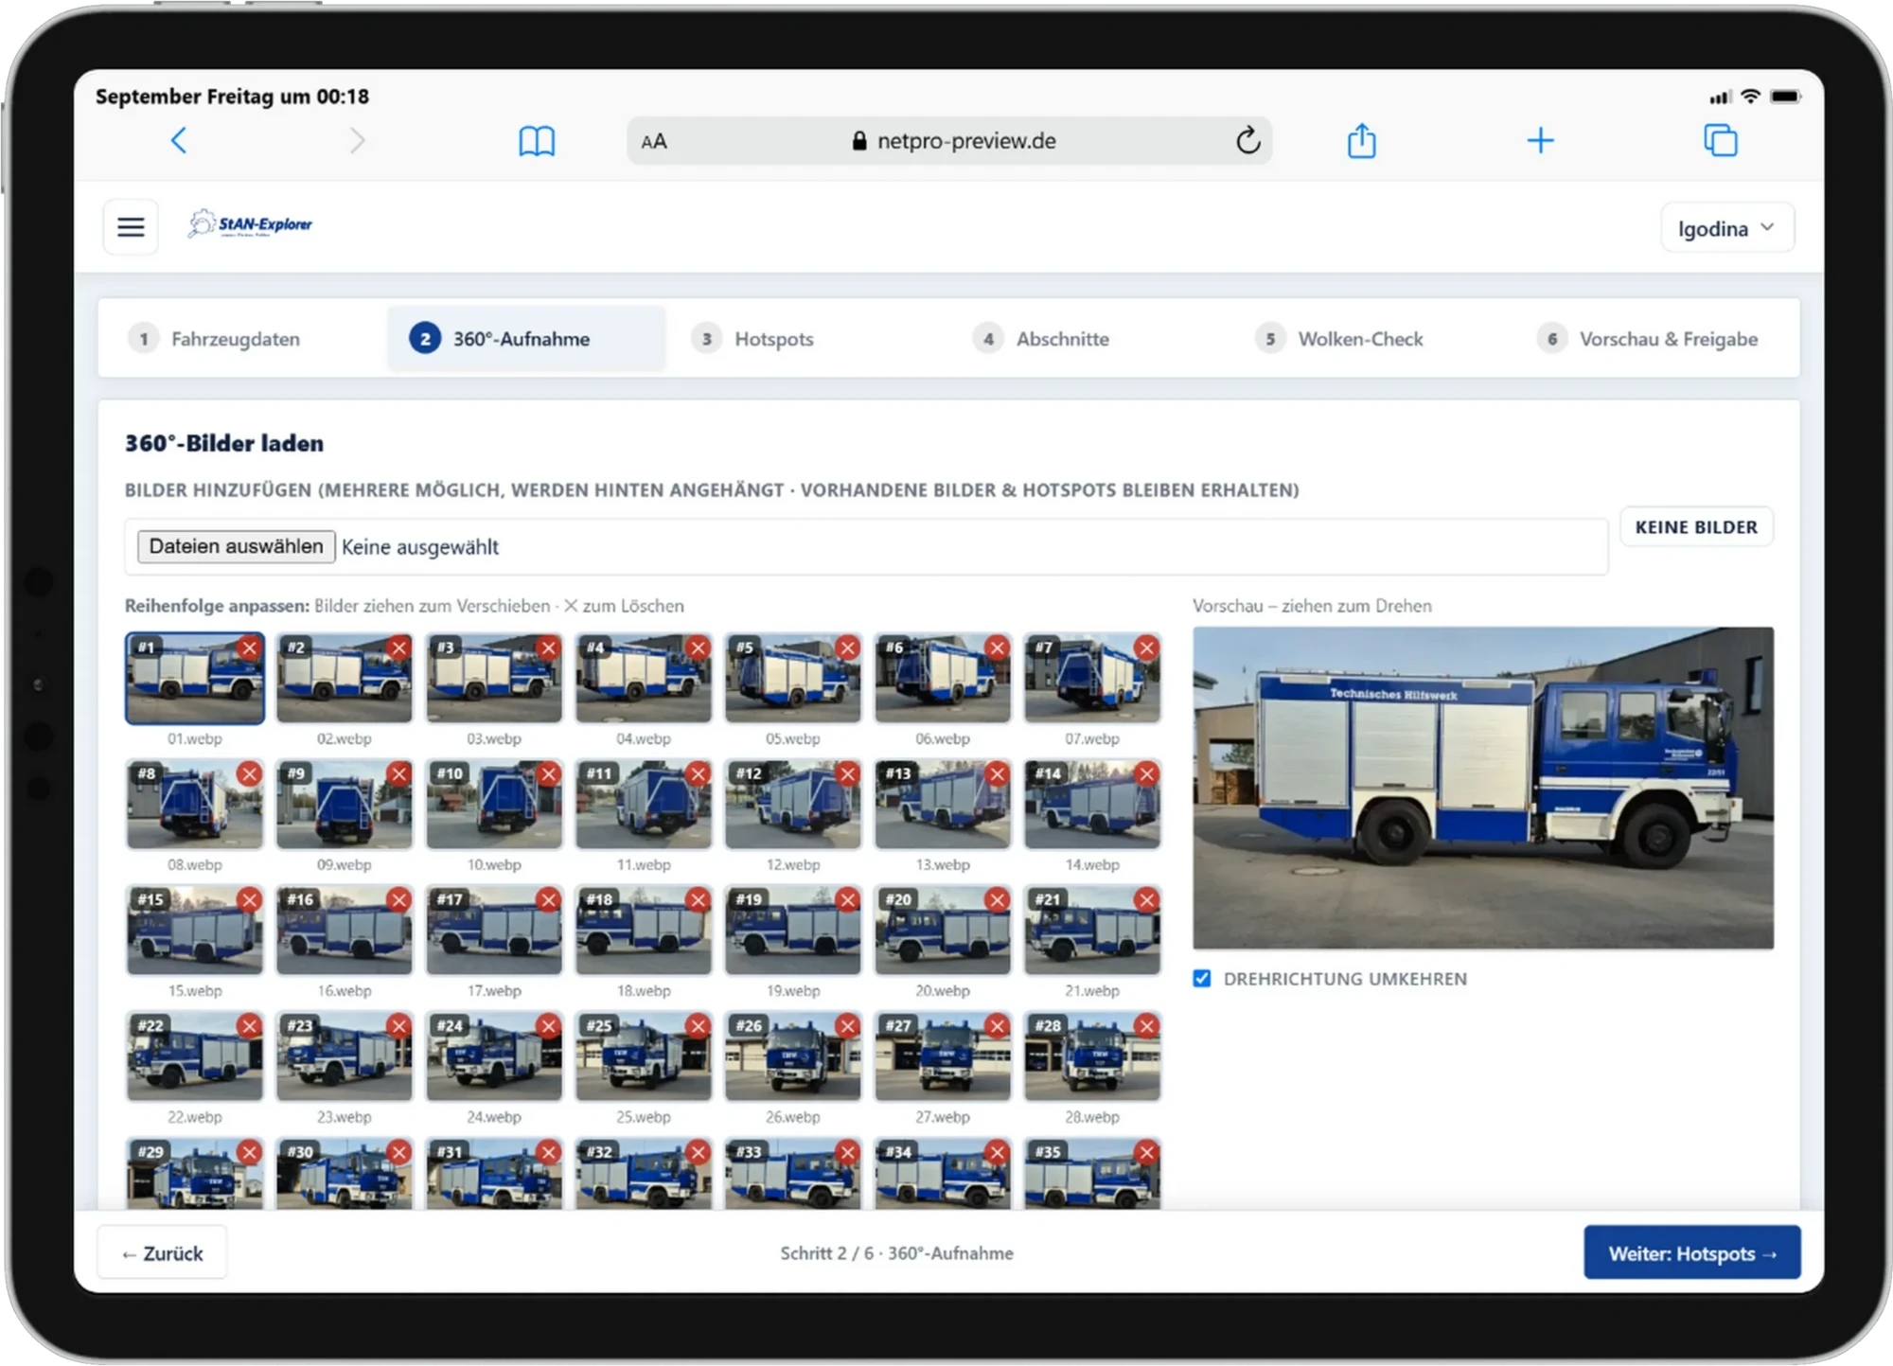This screenshot has height=1366, width=1893.
Task: Show the Safari tabs overview
Action: (x=1720, y=140)
